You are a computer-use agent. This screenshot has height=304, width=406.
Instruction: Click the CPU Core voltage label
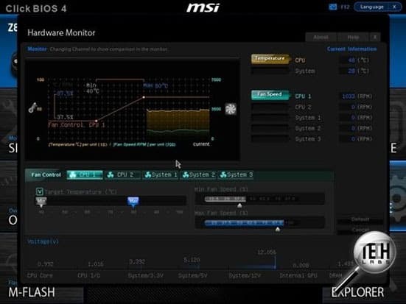[x=40, y=275]
